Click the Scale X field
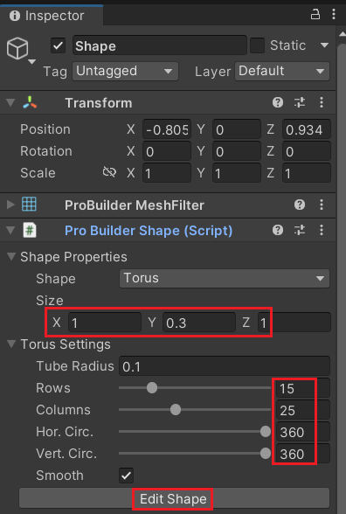346x514 pixels. pyautogui.click(x=167, y=173)
